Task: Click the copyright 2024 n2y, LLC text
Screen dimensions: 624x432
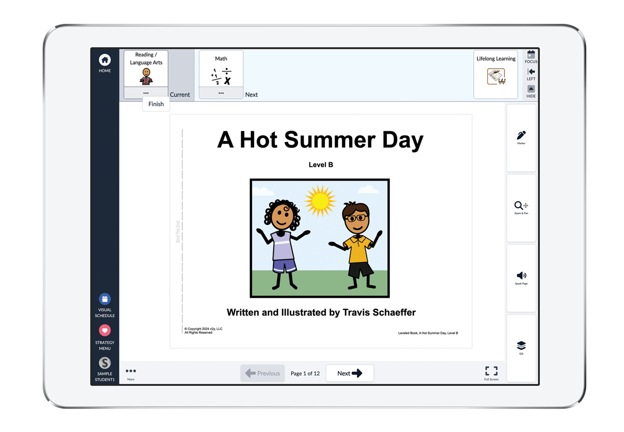Action: pos(203,331)
